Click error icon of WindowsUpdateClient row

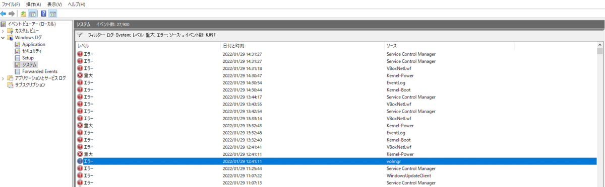click(x=80, y=175)
